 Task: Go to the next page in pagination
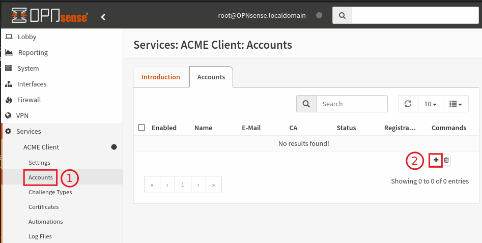[198, 185]
